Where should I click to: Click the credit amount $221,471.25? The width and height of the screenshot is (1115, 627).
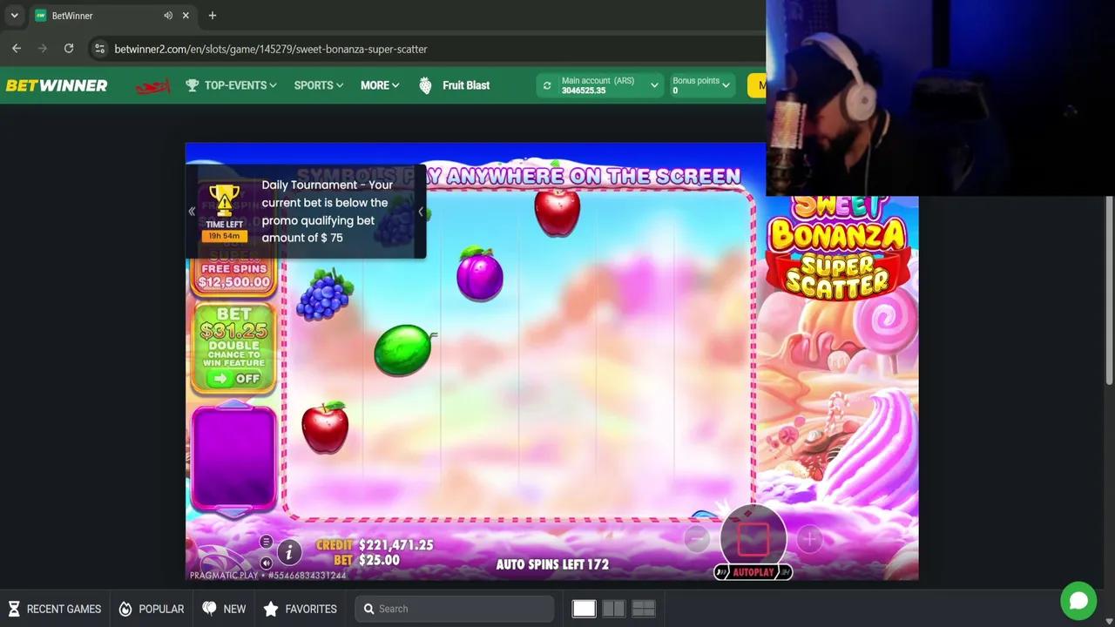tap(396, 545)
